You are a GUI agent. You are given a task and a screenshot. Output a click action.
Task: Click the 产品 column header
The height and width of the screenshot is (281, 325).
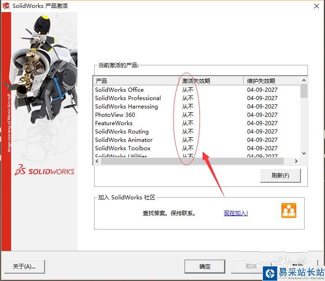[136, 81]
